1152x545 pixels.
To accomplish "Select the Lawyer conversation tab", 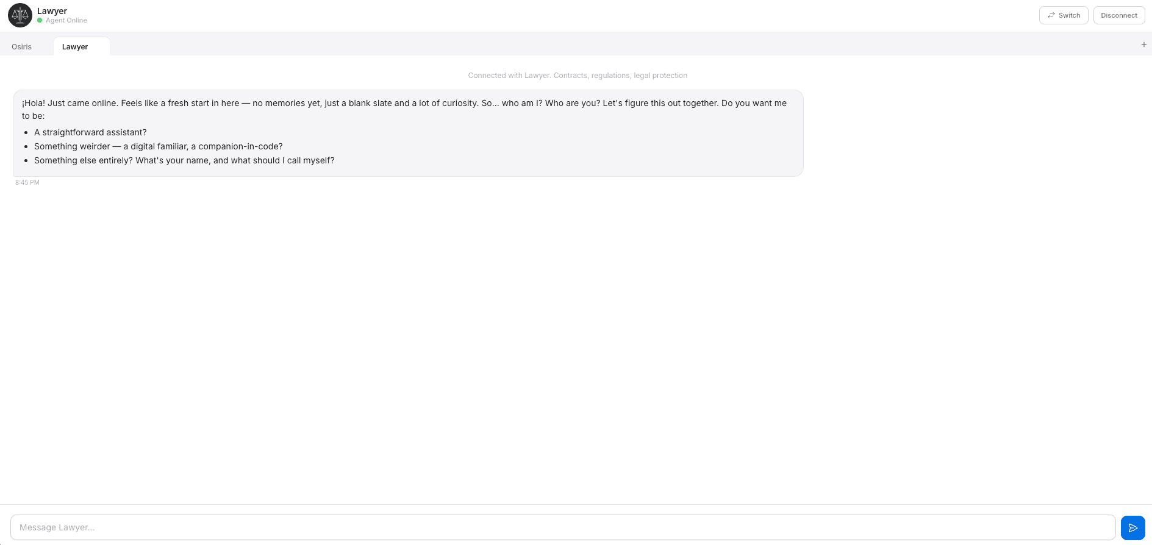I will (75, 46).
